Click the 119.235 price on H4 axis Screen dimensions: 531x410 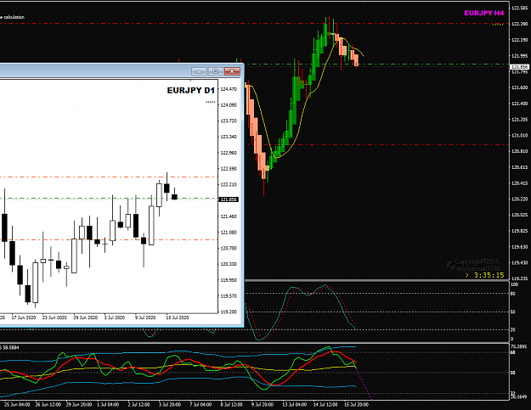(519, 278)
